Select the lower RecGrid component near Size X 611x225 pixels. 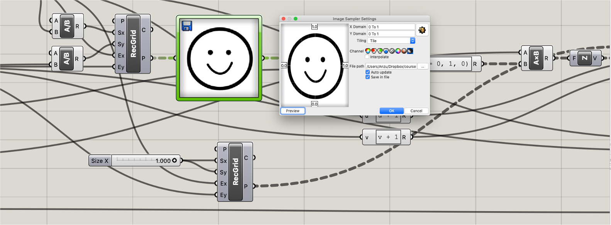[235, 172]
